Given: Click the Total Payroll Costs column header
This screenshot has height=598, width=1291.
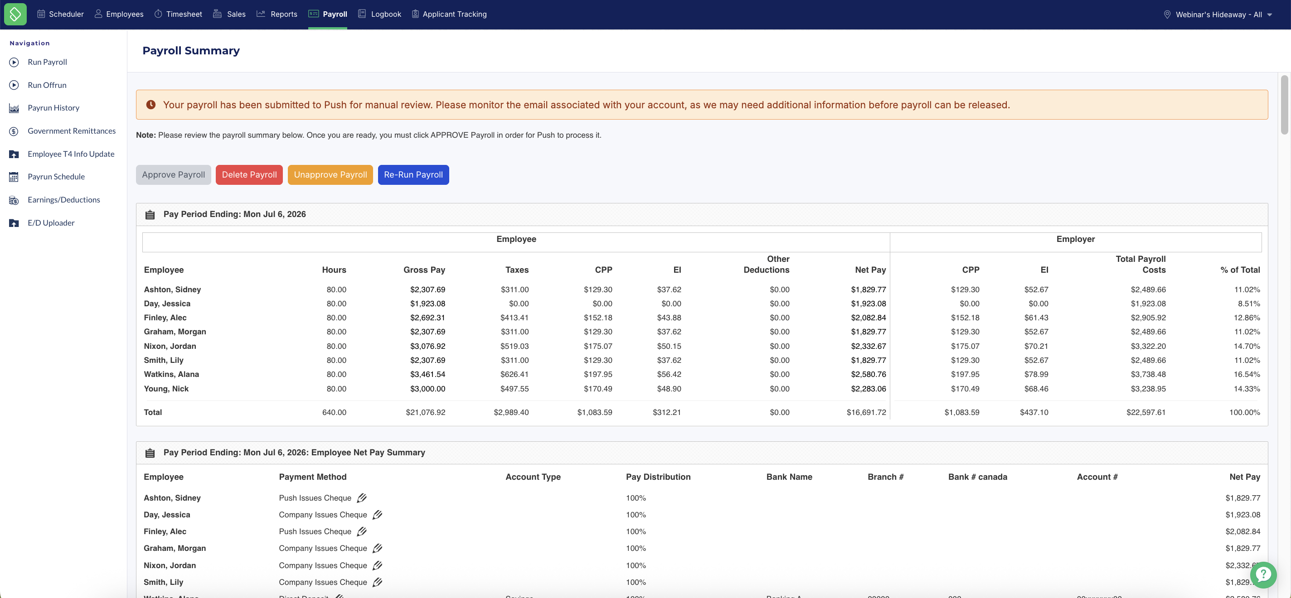Looking at the screenshot, I should 1141,265.
